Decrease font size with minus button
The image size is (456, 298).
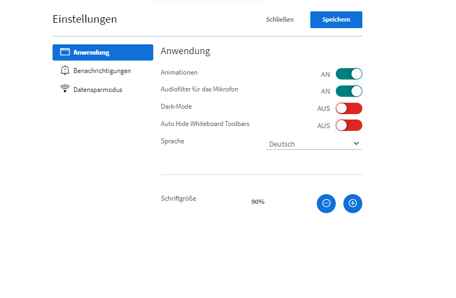click(x=326, y=203)
